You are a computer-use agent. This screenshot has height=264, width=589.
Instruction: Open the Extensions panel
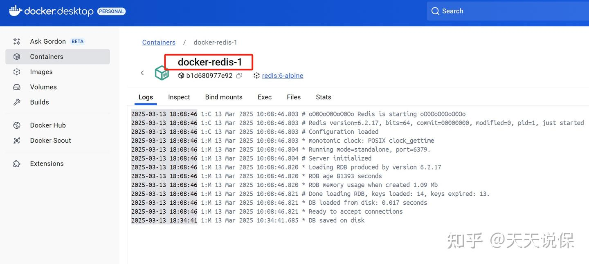[47, 163]
